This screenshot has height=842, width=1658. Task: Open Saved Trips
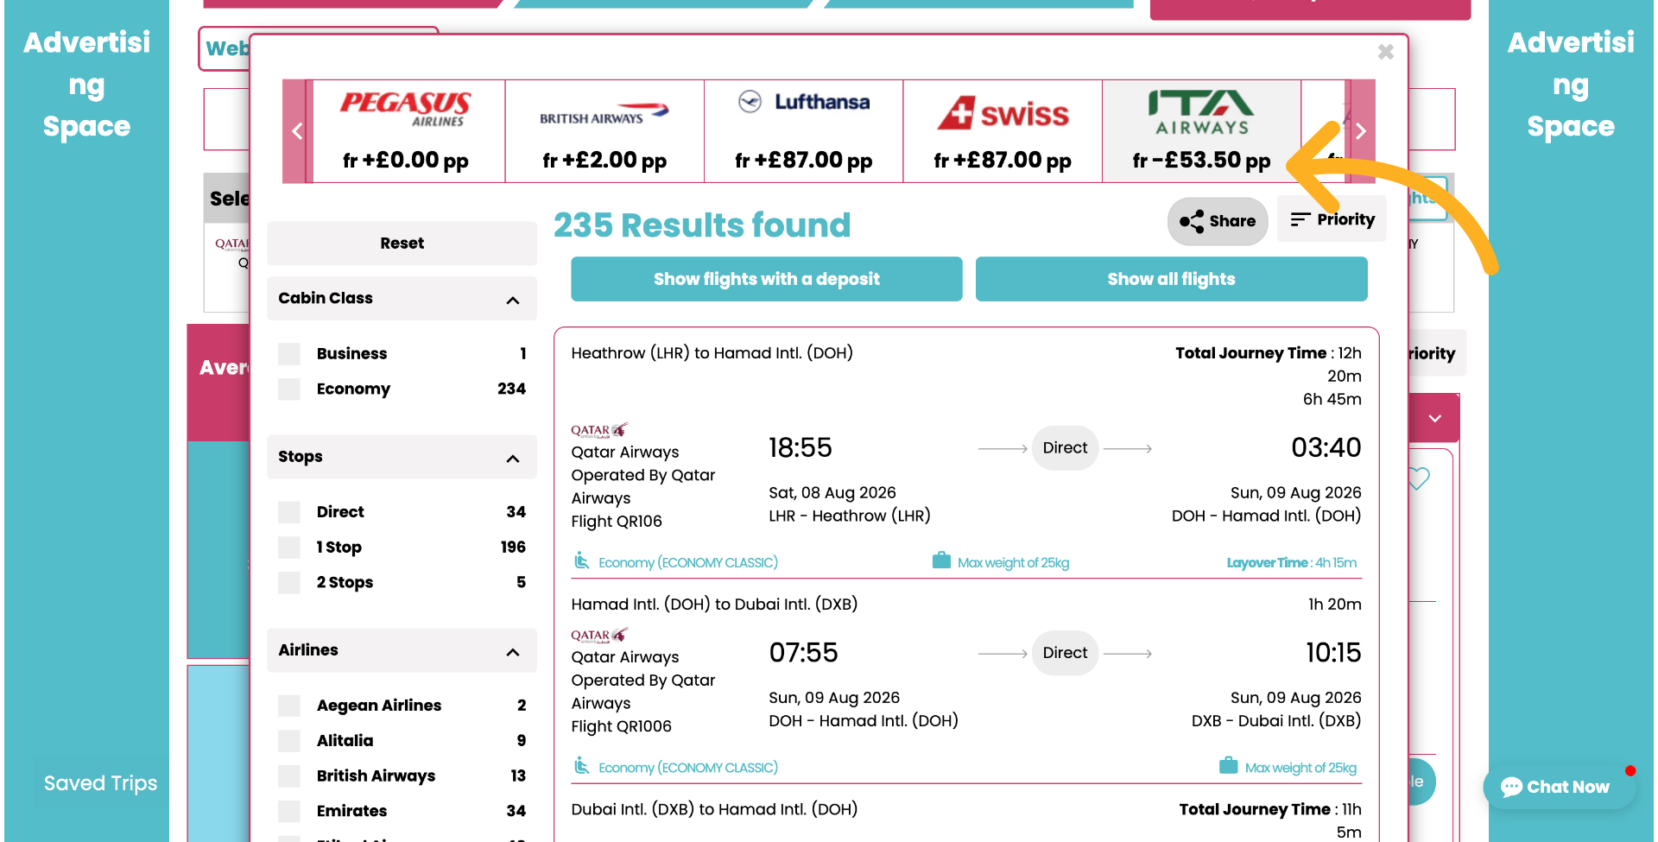click(x=99, y=783)
